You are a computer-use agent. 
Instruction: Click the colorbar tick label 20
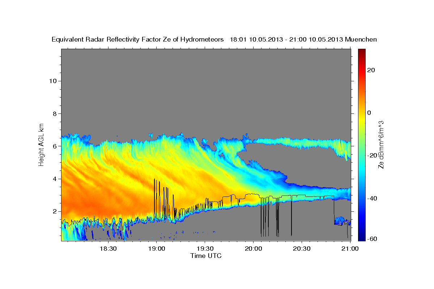(370, 70)
